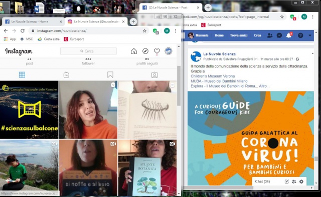Open Instagram Explore compass icon
The image size is (321, 197).
(x=145, y=51)
